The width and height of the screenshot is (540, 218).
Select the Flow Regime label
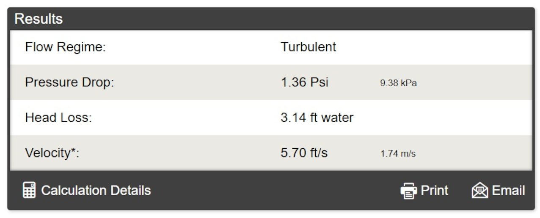(x=65, y=47)
